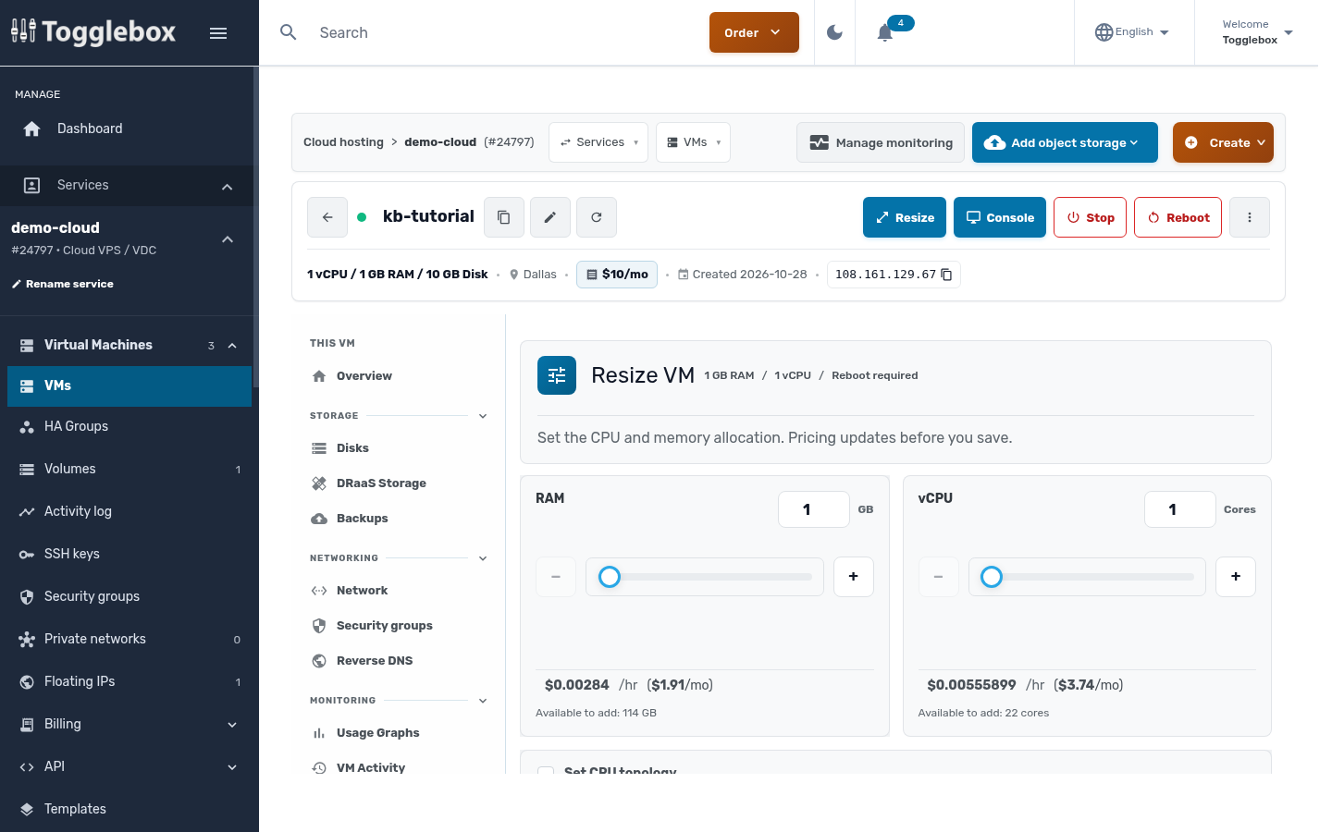Increase vCPU with the plus button
The width and height of the screenshot is (1332, 832).
[1236, 577]
